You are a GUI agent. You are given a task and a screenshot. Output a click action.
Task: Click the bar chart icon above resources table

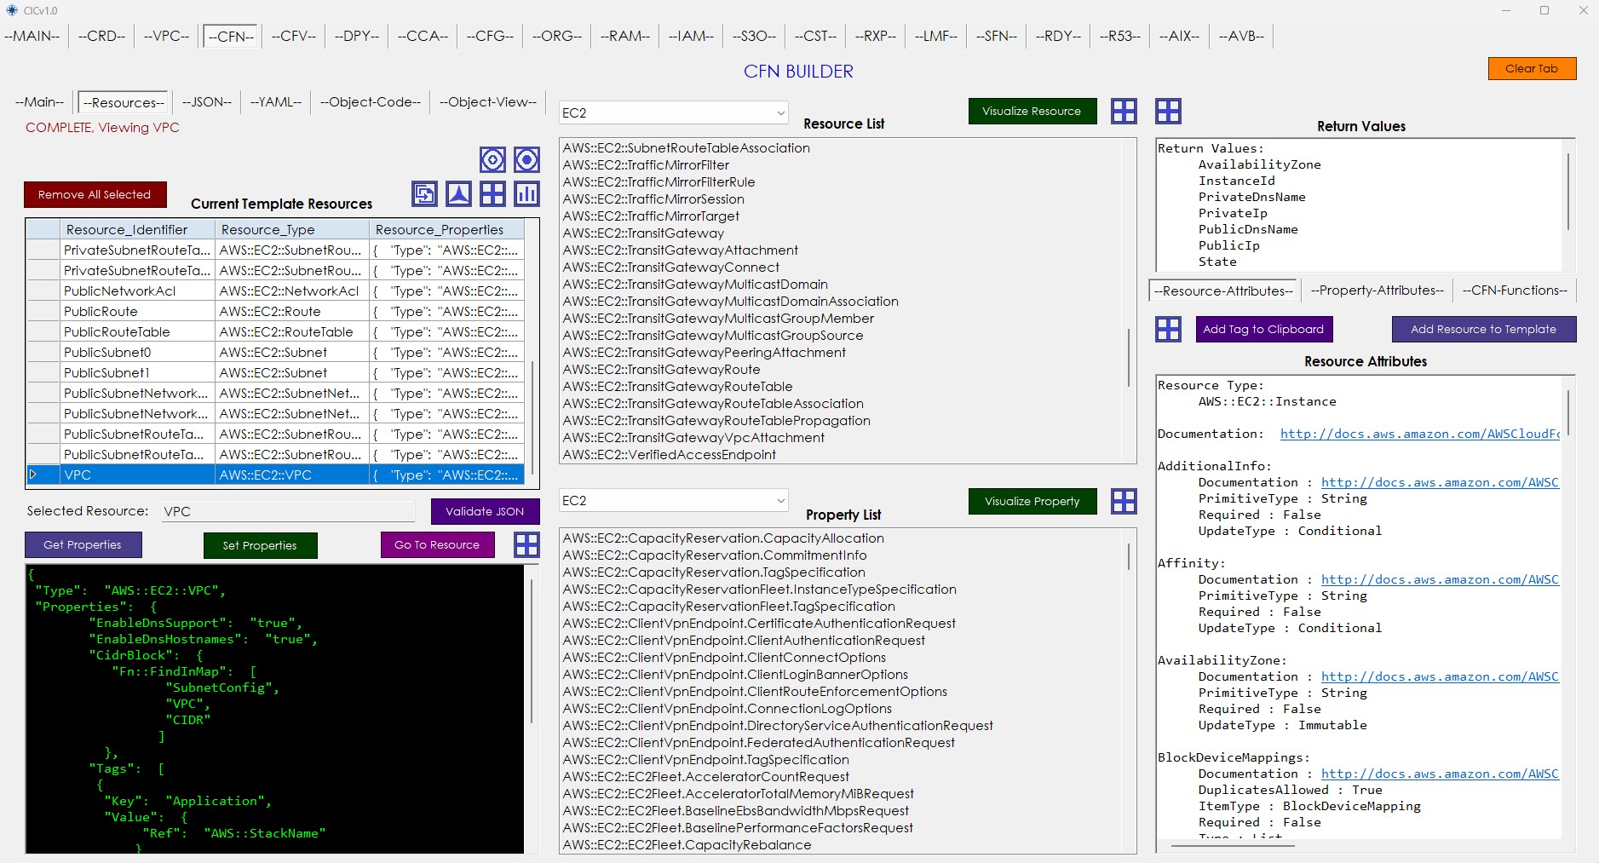point(526,194)
